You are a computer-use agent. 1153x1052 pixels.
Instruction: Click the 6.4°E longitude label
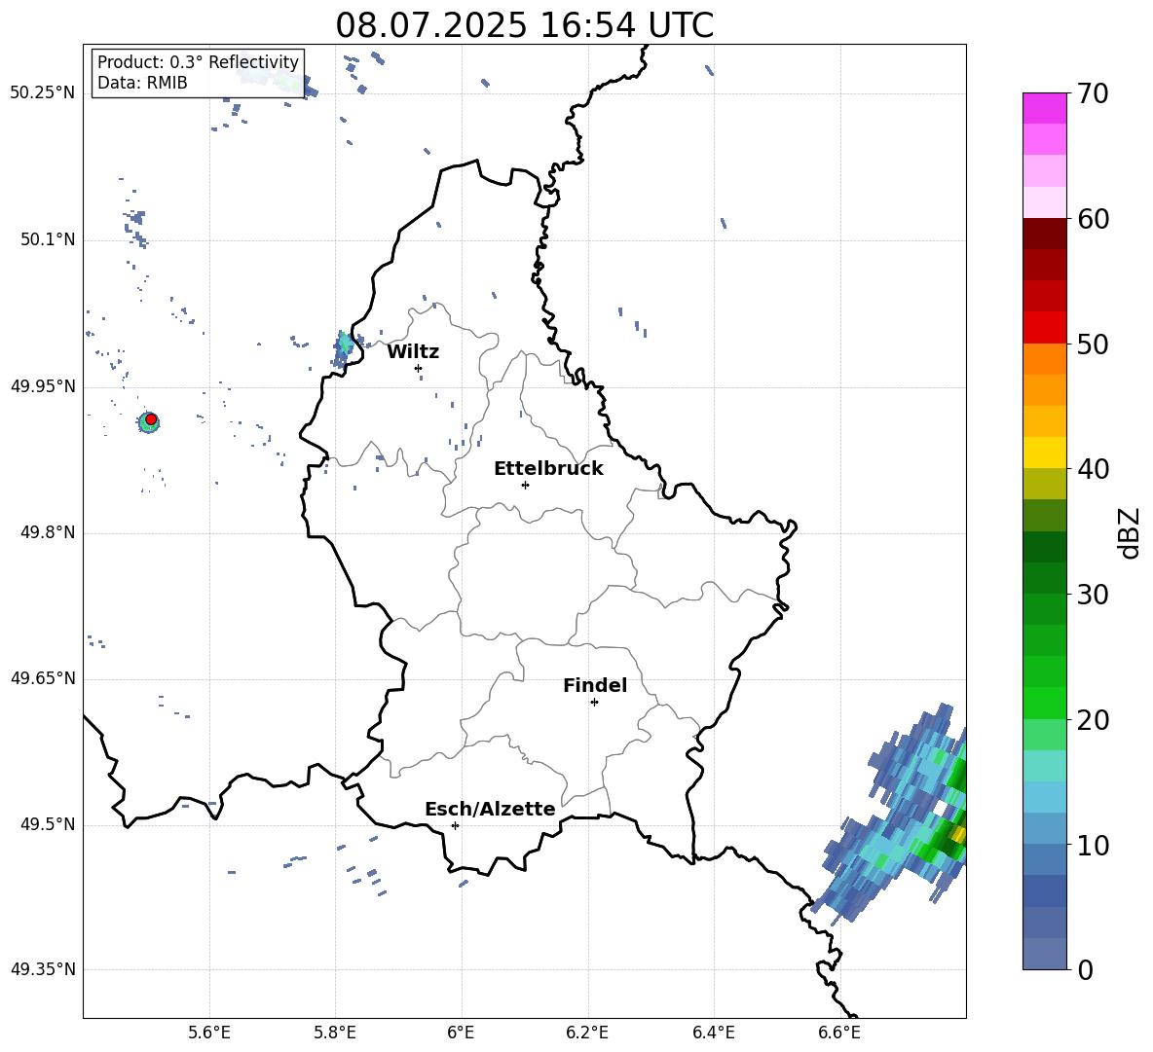[713, 1034]
